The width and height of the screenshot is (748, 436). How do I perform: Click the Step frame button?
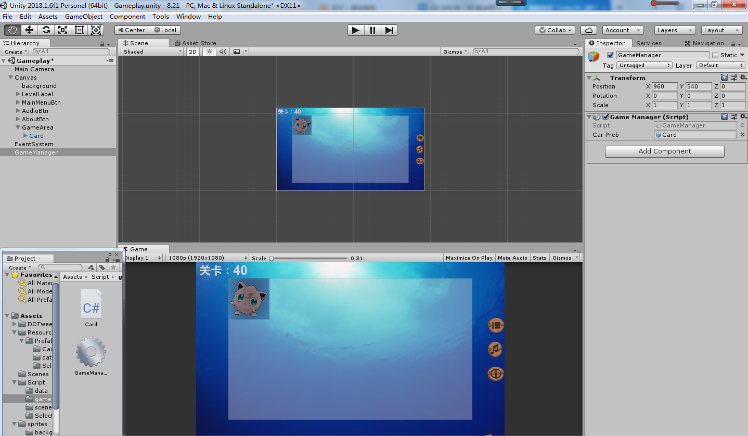pyautogui.click(x=389, y=30)
